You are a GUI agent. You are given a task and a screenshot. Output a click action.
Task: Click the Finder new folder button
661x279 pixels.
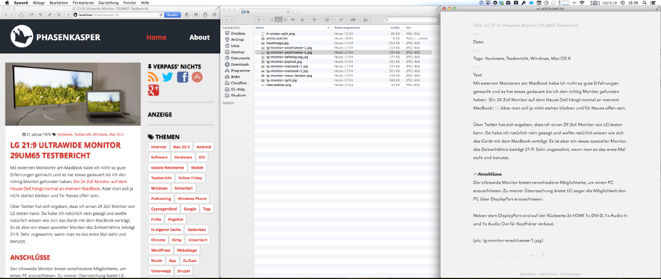coord(366,19)
